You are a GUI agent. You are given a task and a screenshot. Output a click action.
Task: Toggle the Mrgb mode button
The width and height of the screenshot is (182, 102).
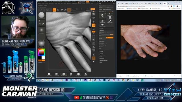click(x=72, y=9)
